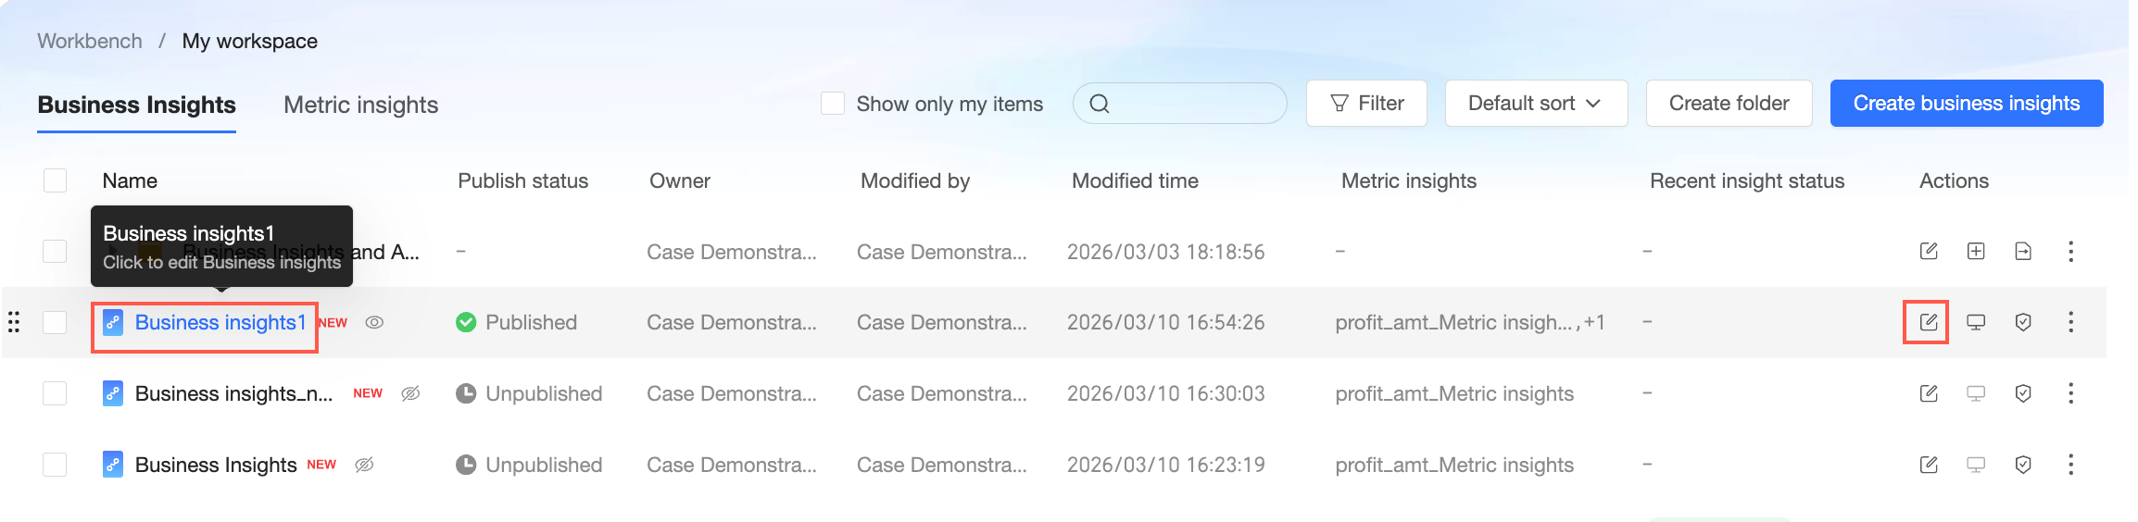The image size is (2138, 522).
Task: Toggle the select-all checkbox in table header
Action: (56, 180)
